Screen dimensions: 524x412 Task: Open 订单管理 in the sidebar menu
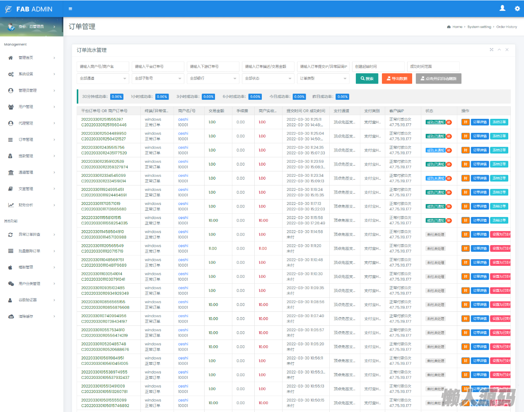coord(26,140)
